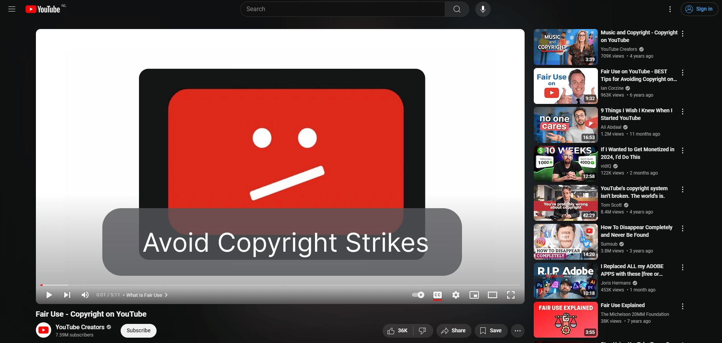The image size is (722, 343).
Task: Open the YouTube Creators channel avatar
Action: [44, 330]
